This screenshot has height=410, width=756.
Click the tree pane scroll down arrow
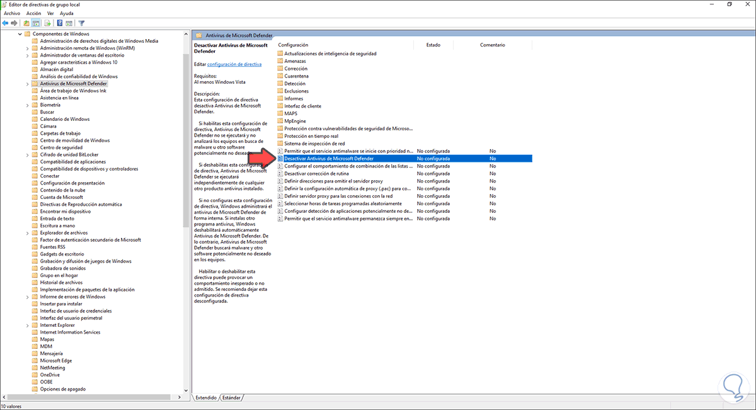(186, 391)
